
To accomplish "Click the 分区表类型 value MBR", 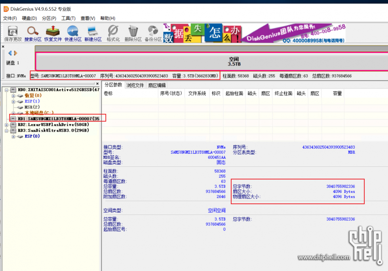I will (x=352, y=152).
